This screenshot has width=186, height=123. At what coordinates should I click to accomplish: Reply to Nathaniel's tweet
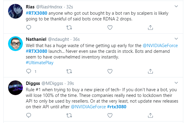tap(29, 71)
